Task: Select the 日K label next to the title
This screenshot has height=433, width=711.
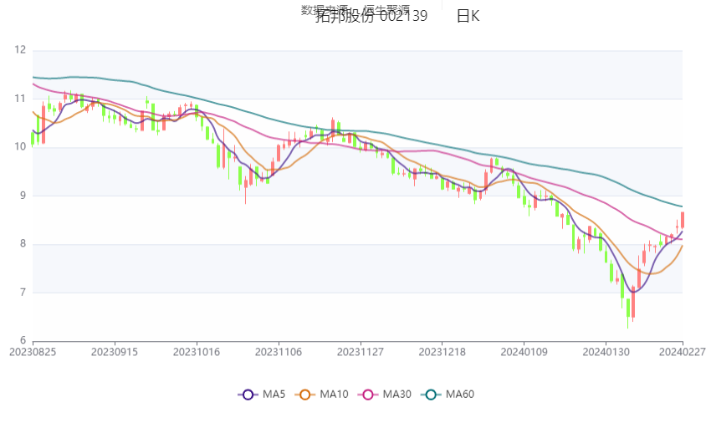Action: (x=468, y=17)
